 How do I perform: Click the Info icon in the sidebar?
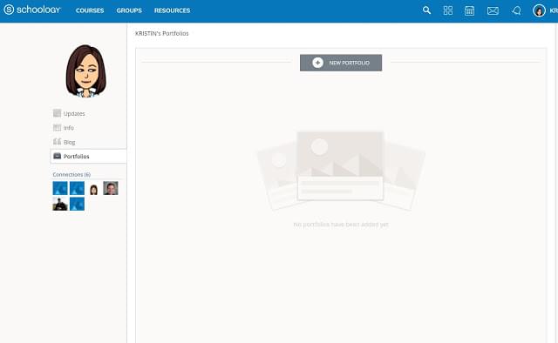(57, 127)
